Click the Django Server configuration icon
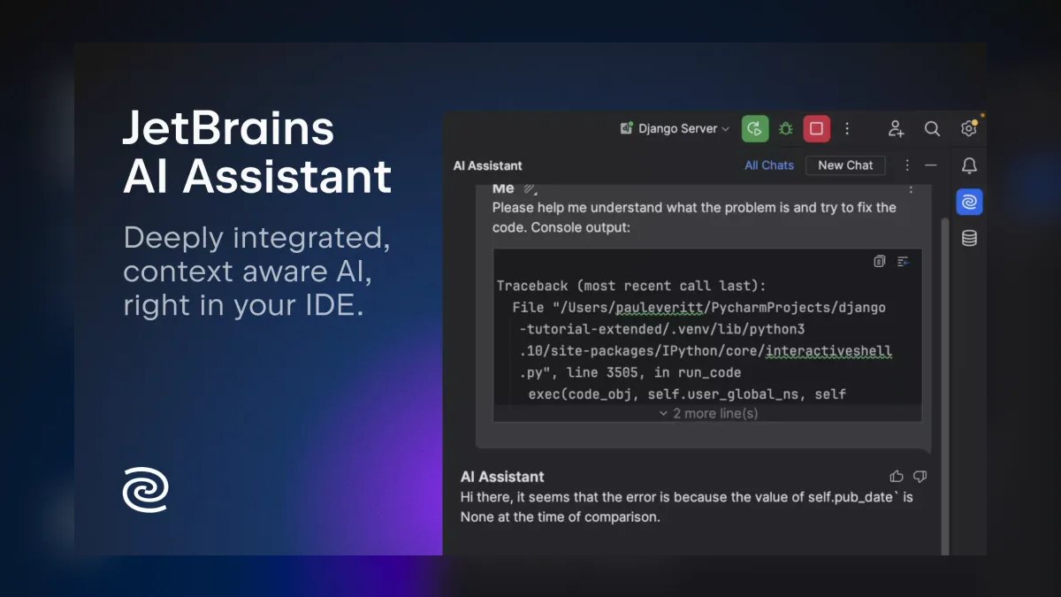Viewport: 1061px width, 597px height. pos(626,129)
